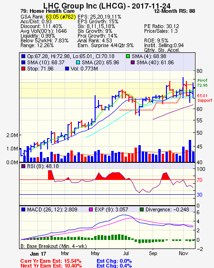The width and height of the screenshot is (214, 268).
Task: Click the 'PE Ratio: 30.12' text
Action: pos(162,26)
